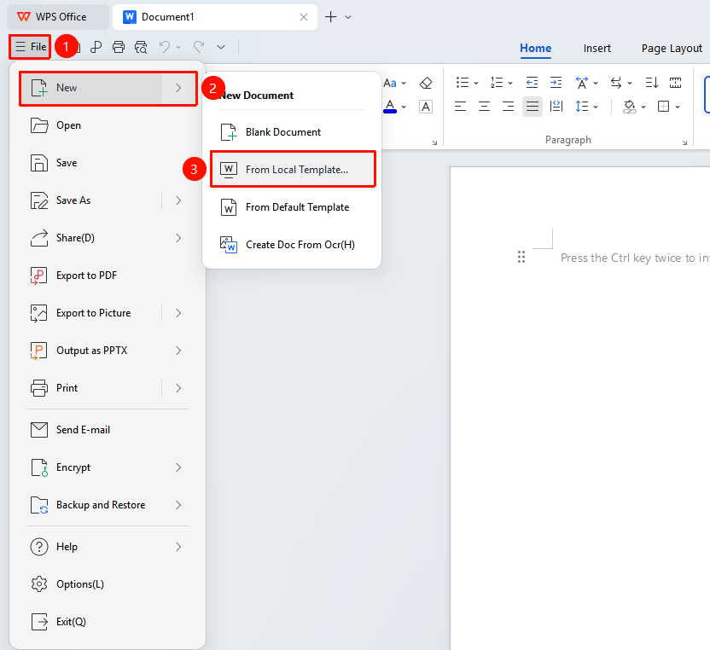The image size is (710, 650).
Task: Choose Create Doc From Ocr(H)
Action: (293, 245)
